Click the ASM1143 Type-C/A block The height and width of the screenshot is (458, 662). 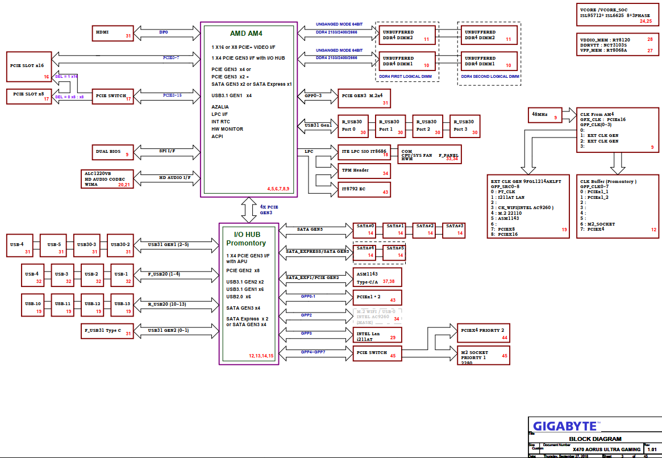(x=377, y=277)
